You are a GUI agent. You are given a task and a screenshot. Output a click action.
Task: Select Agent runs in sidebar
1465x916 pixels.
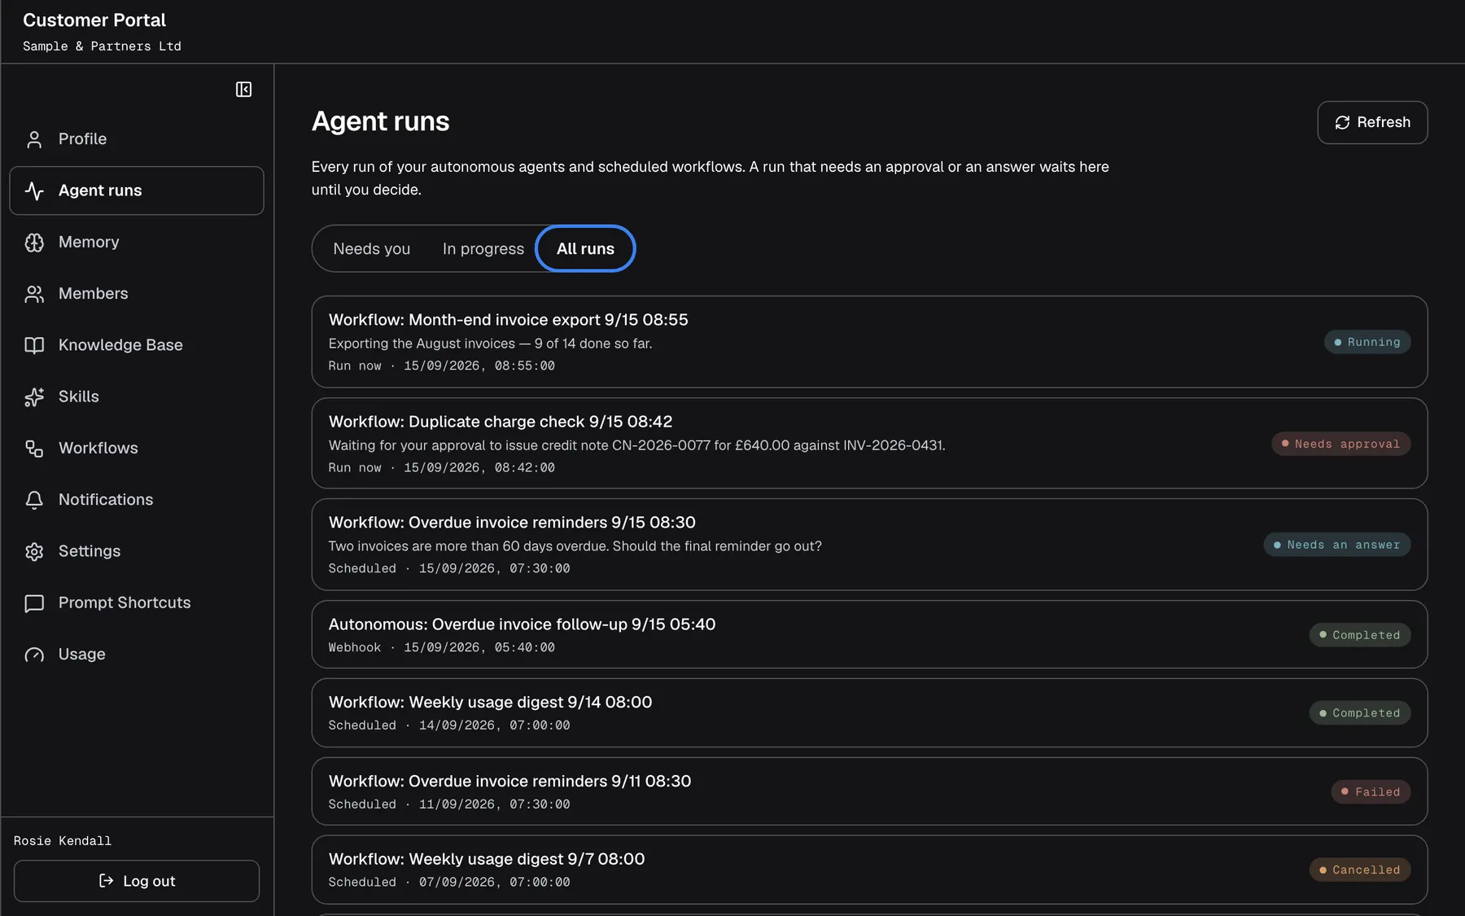tap(137, 191)
